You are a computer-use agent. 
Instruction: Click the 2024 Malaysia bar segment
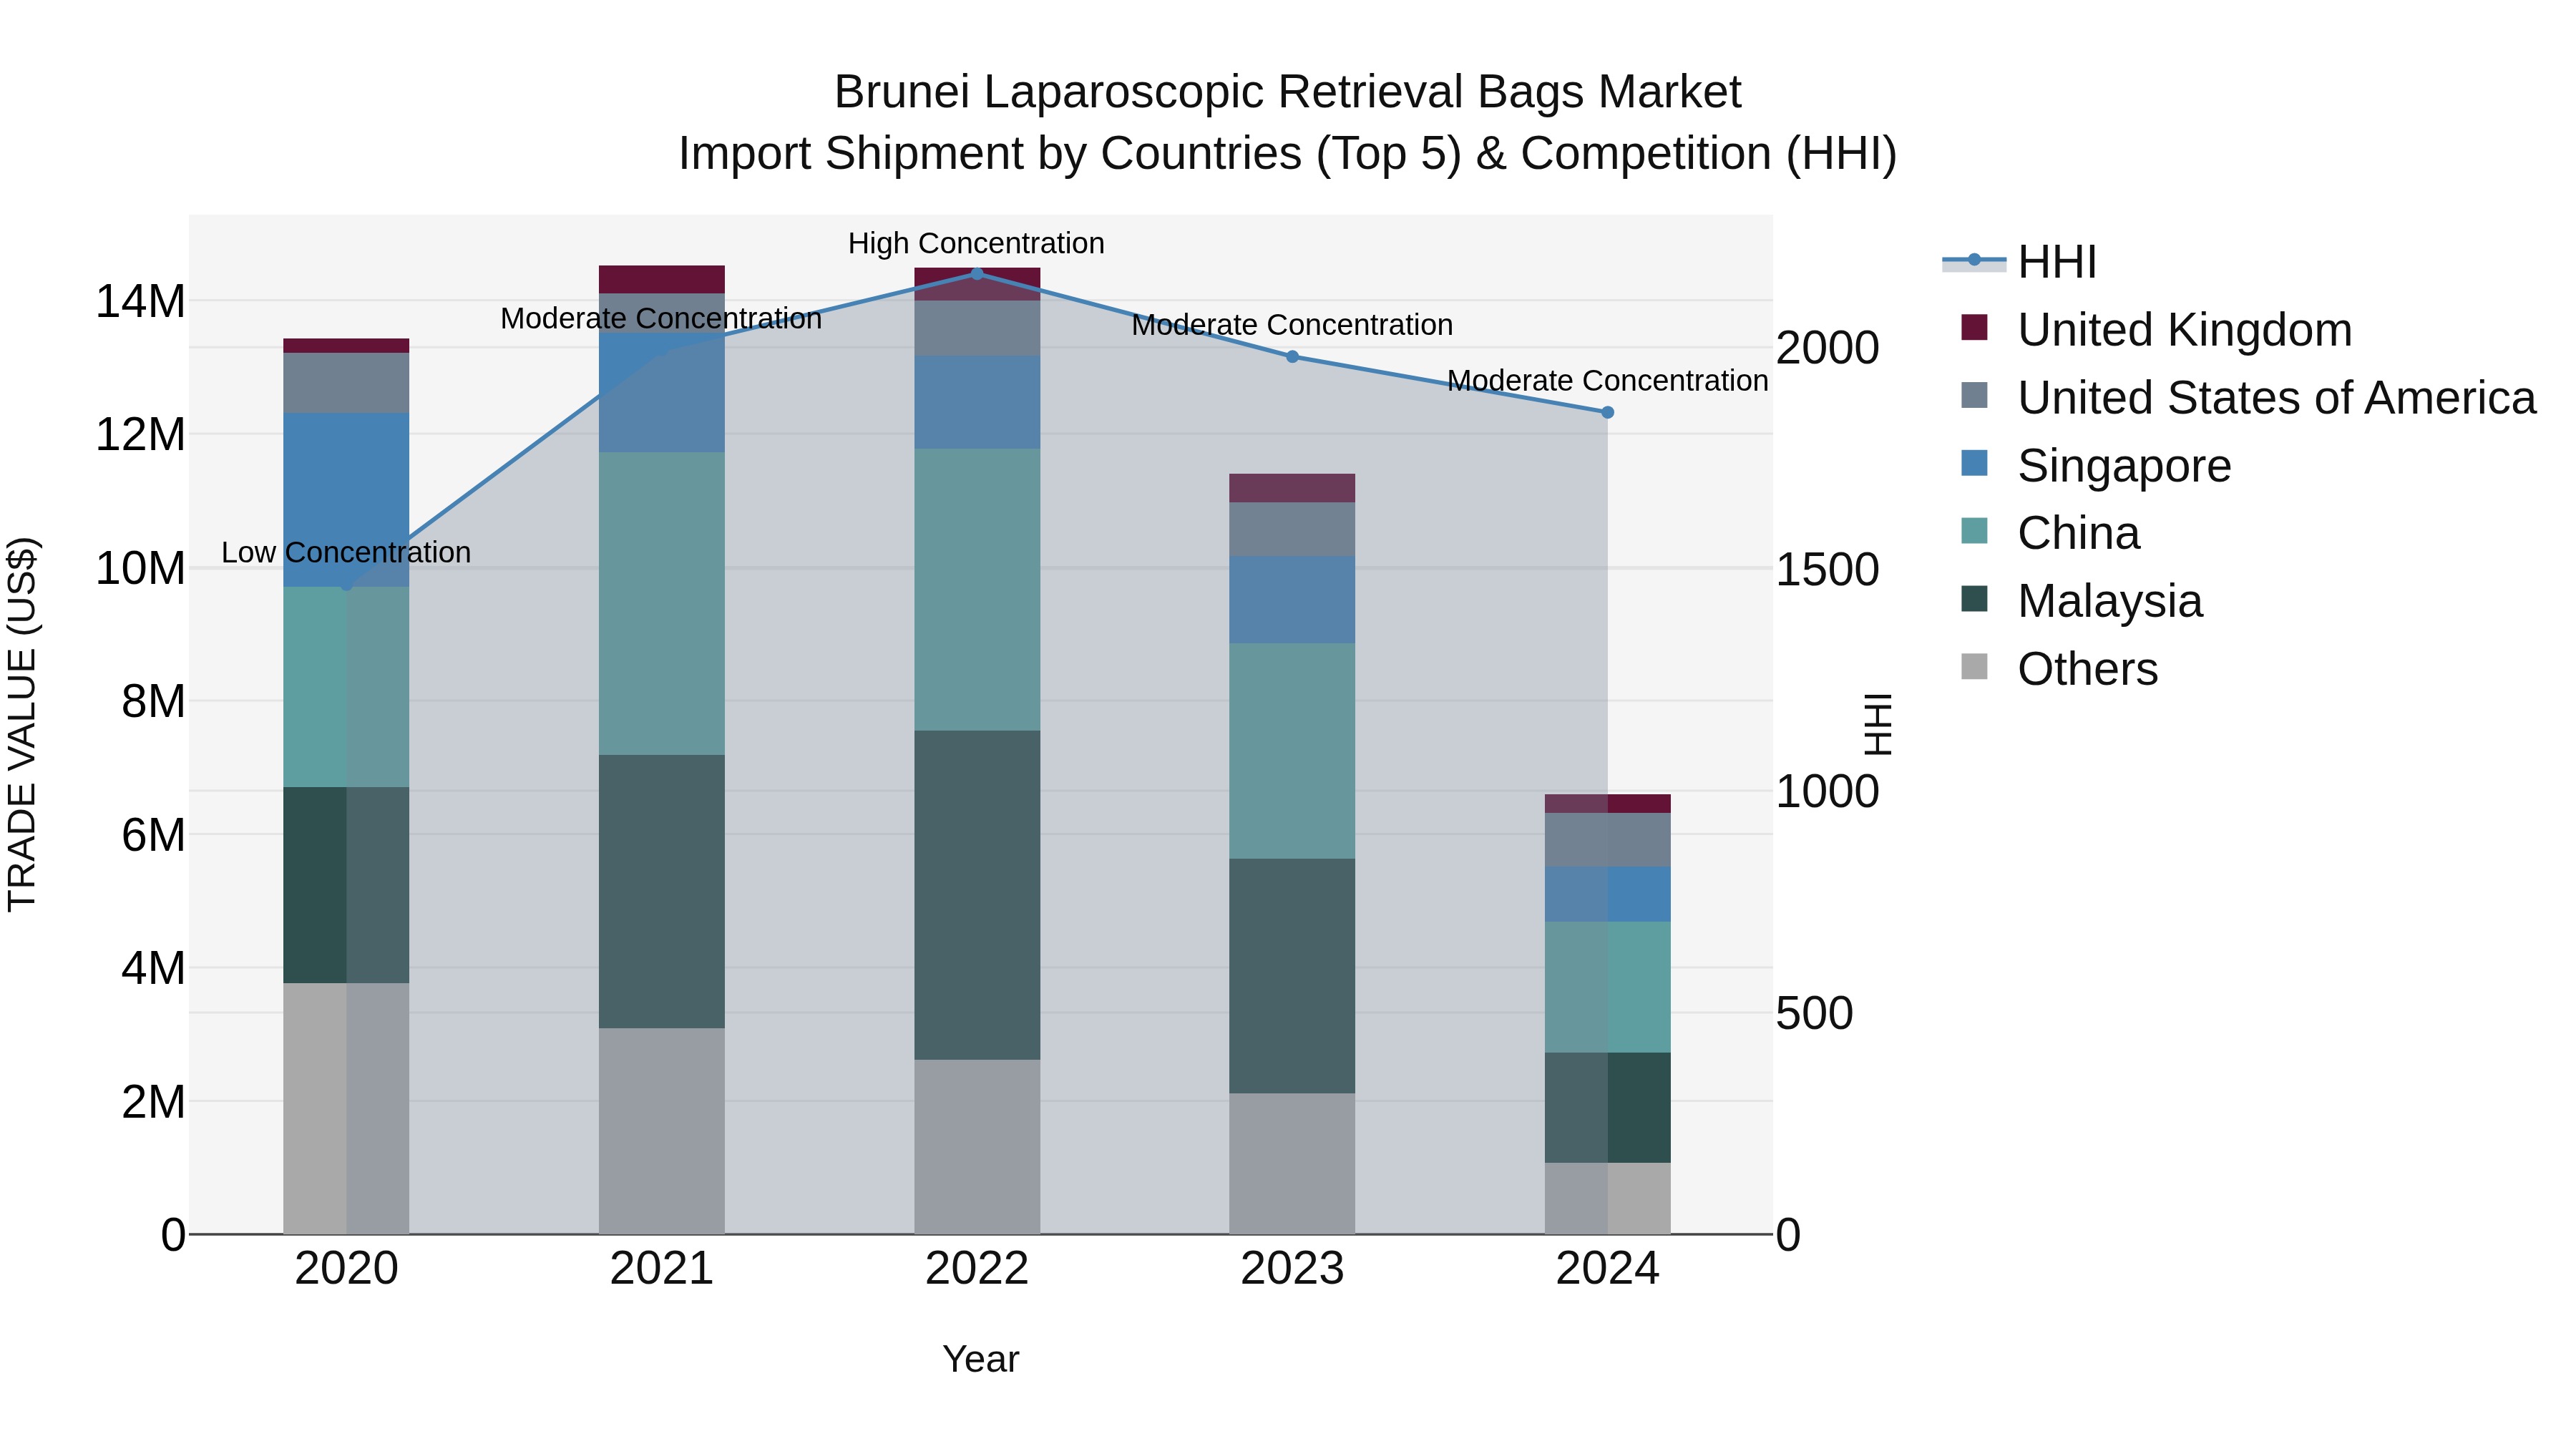click(x=1608, y=1108)
